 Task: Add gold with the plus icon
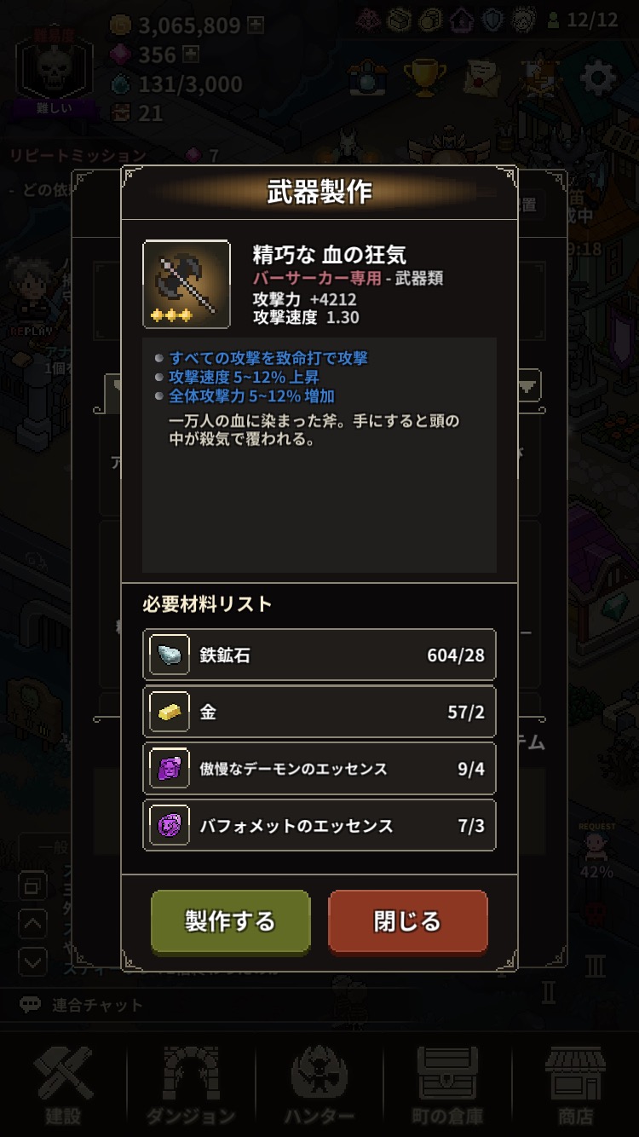click(x=256, y=26)
